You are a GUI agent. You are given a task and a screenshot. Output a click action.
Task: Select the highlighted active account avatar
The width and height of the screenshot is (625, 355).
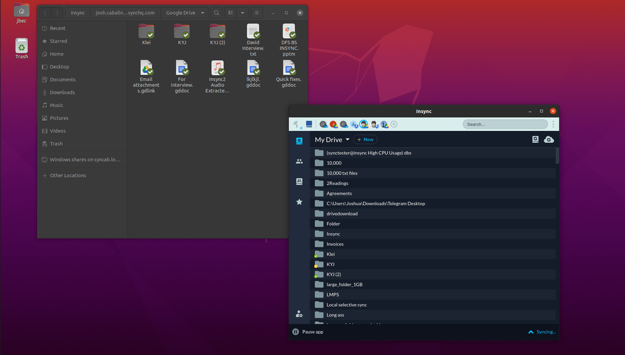click(363, 124)
